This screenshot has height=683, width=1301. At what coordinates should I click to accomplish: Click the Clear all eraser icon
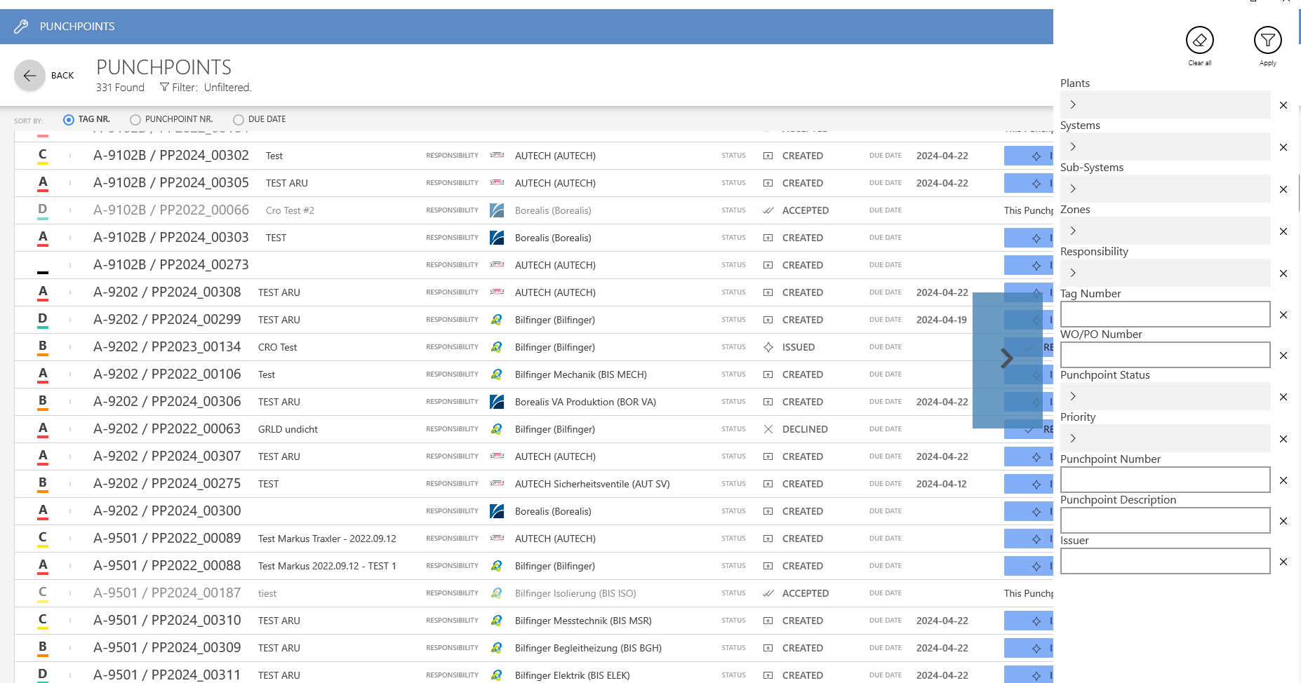[1199, 41]
